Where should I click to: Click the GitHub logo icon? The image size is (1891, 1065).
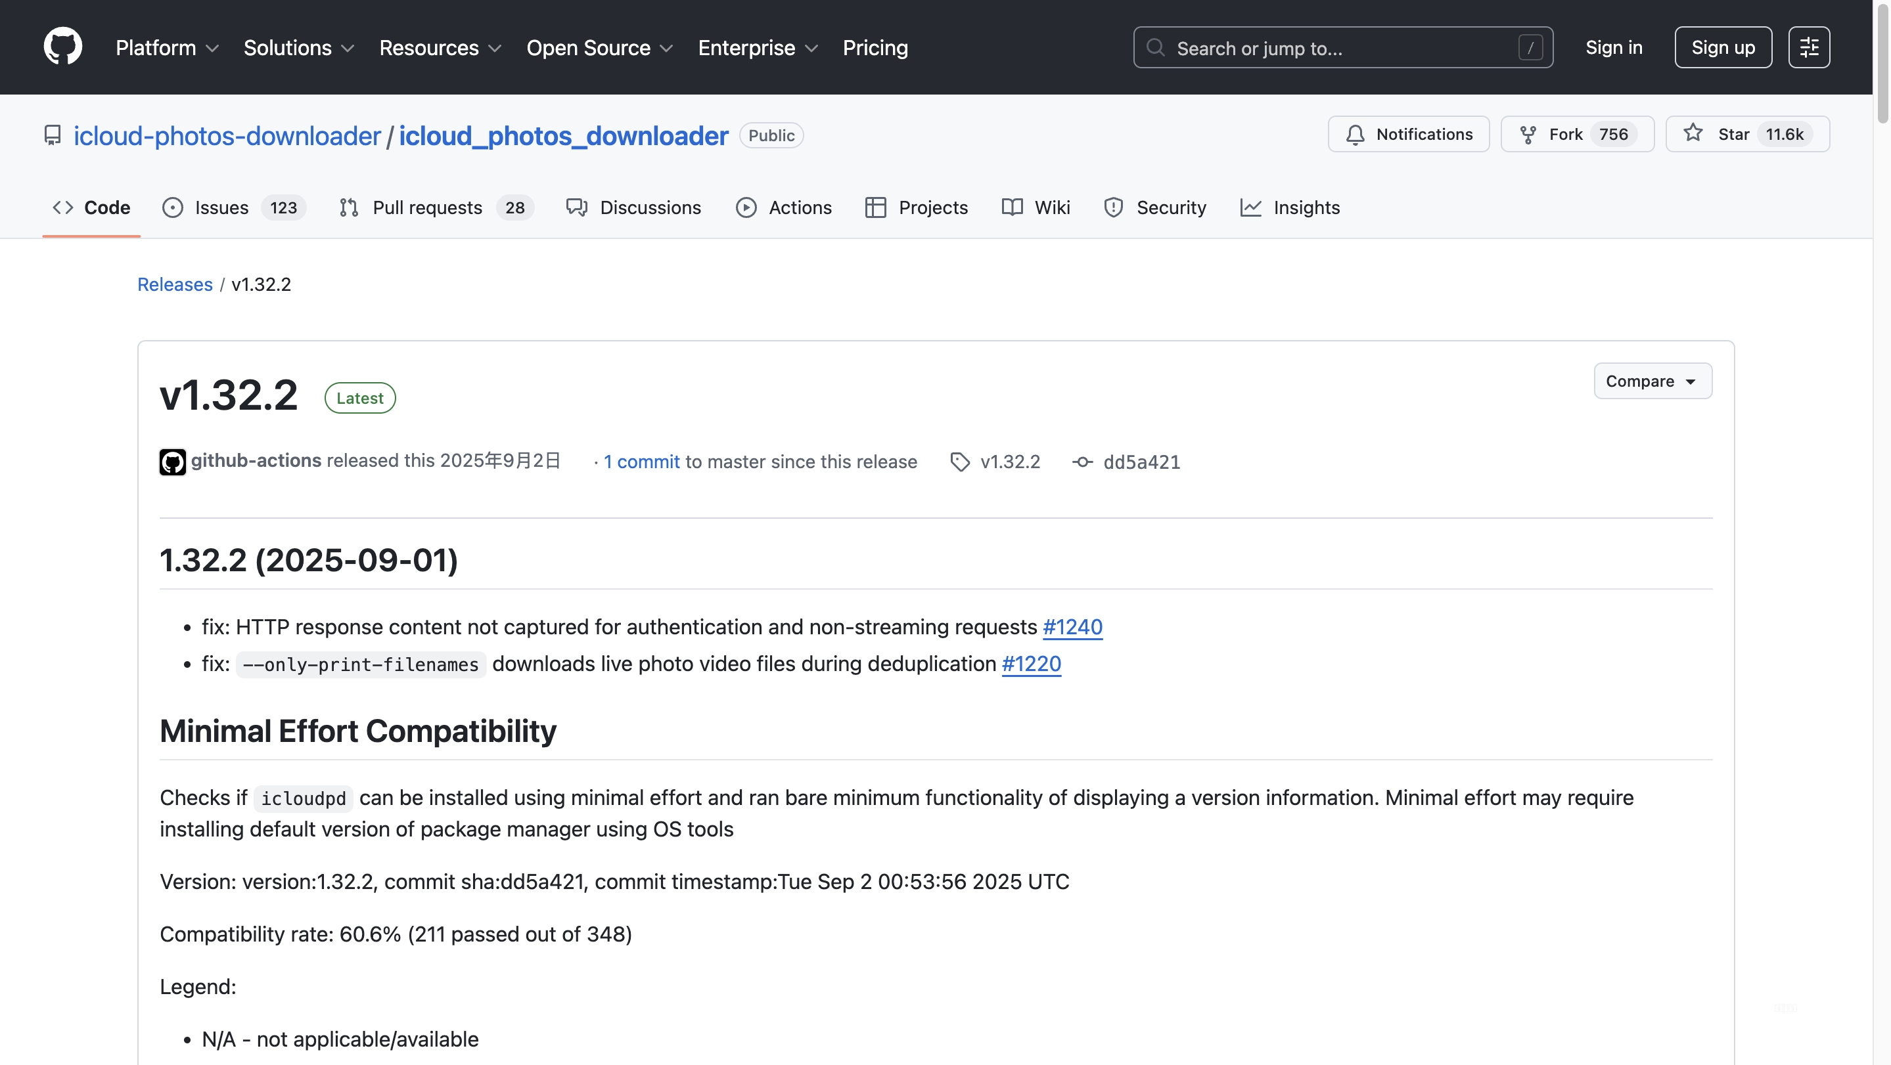pos(62,47)
